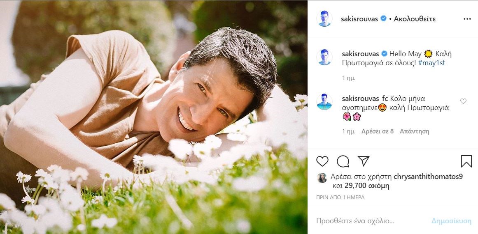Click the verified badge in post header
Screen dimensions: 478x234
[x=383, y=19]
